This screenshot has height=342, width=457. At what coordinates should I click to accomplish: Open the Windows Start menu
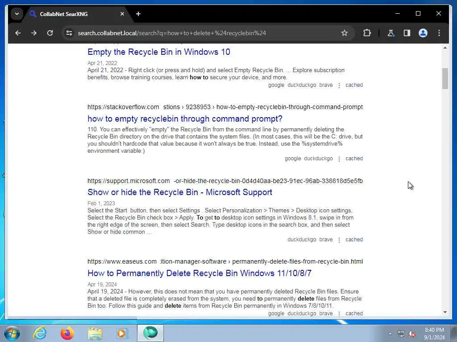(12, 333)
